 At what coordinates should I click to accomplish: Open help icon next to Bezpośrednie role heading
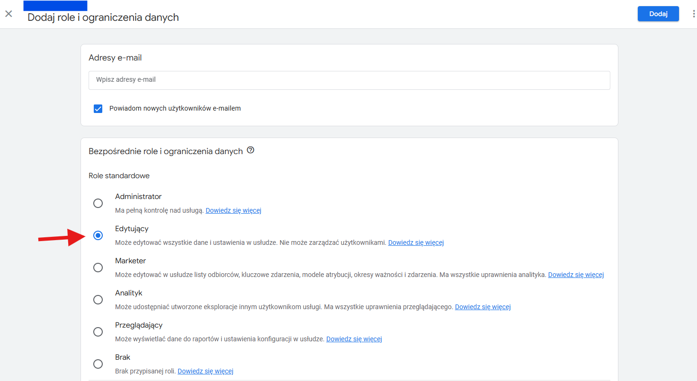coord(250,150)
